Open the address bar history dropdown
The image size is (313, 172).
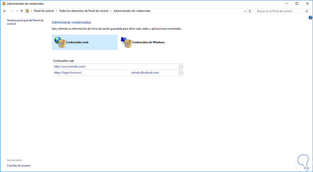coord(245,11)
